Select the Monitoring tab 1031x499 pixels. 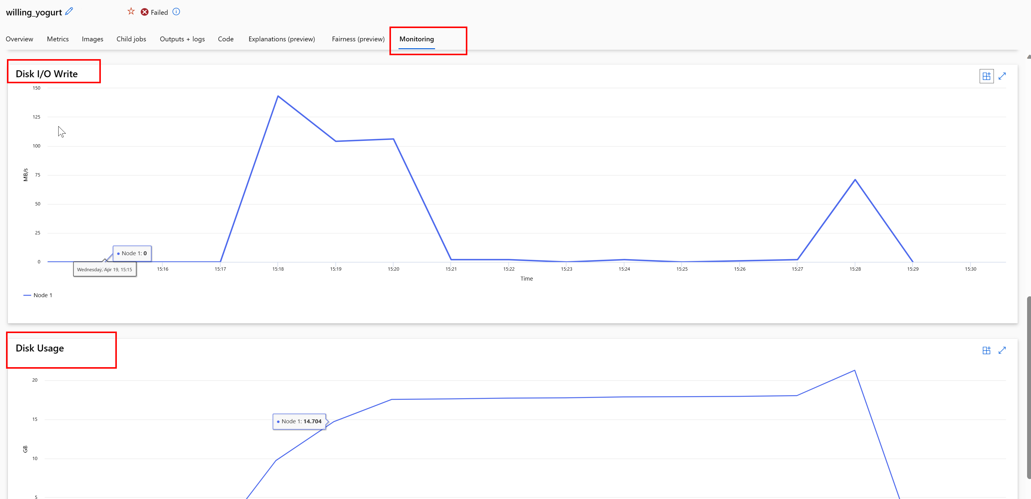coord(416,39)
